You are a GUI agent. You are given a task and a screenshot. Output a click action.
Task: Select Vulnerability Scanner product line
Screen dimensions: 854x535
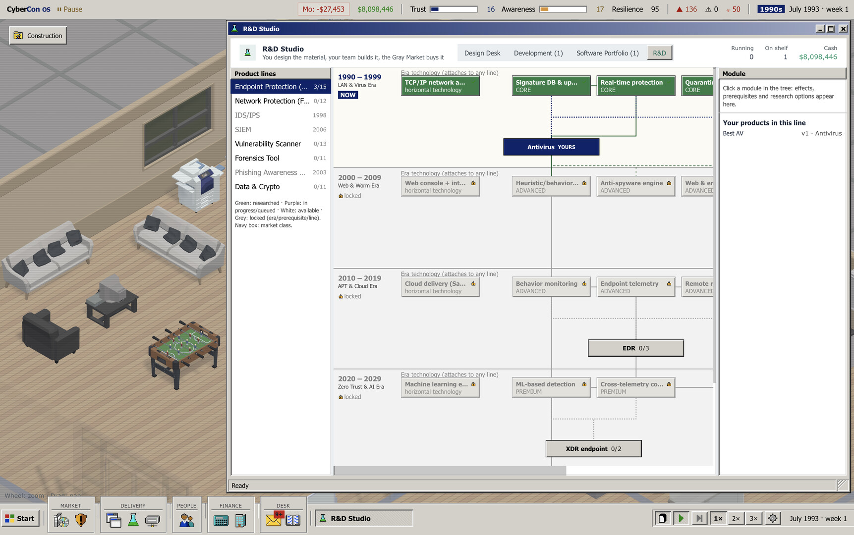pyautogui.click(x=281, y=144)
